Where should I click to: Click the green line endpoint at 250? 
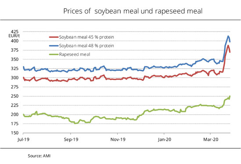click(x=230, y=96)
